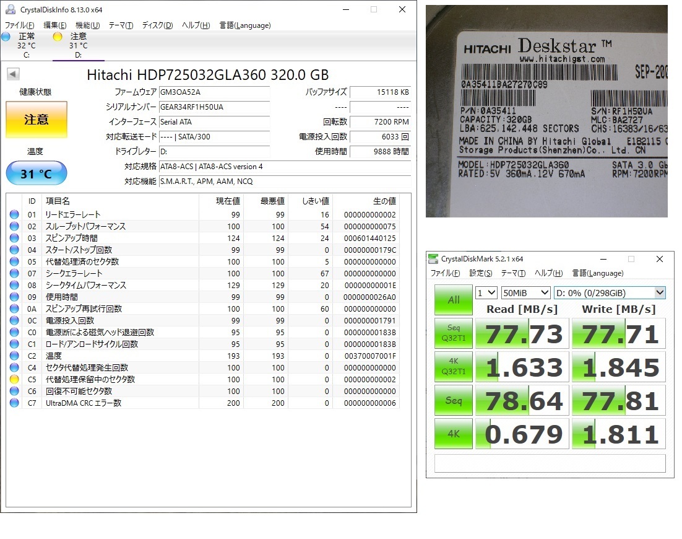The image size is (682, 539).
Task: Click the serial number field GEAR34RF1H50UA
Action: (214, 107)
